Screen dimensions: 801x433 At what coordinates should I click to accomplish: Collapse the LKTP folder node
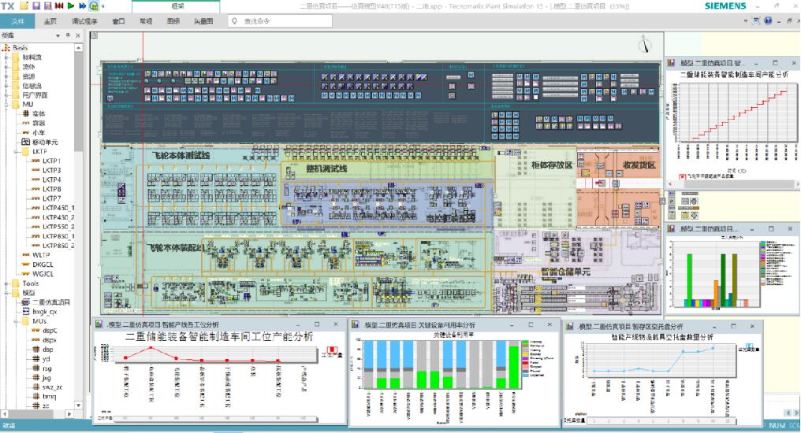click(x=16, y=151)
